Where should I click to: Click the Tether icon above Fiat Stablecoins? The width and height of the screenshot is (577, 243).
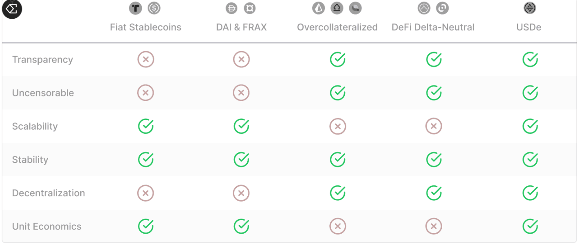coord(135,8)
